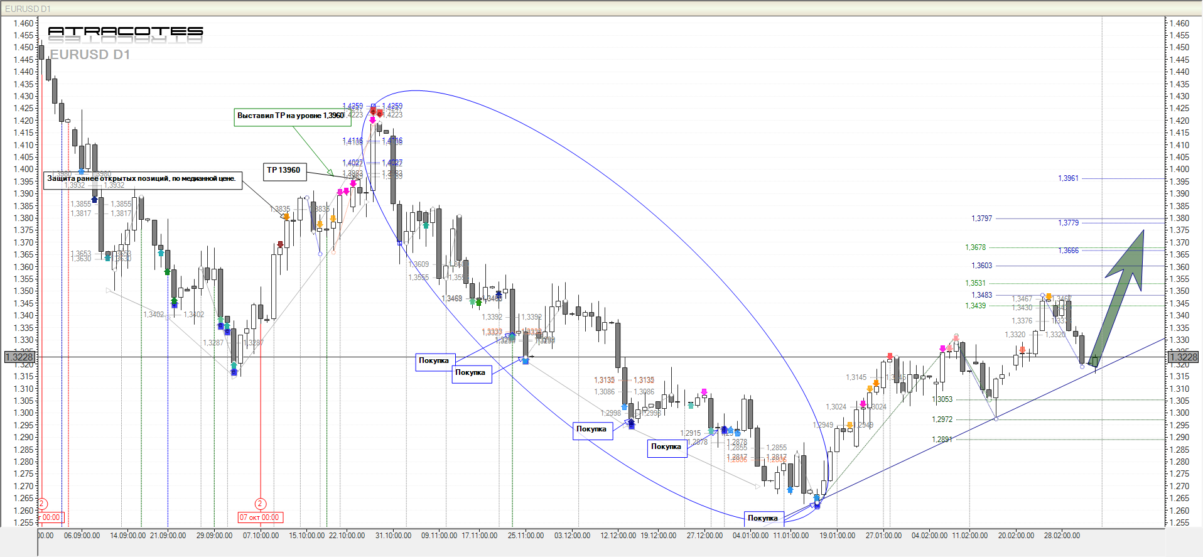
Task: Click the 1.3228 price tag on left axis
Action: coord(19,357)
